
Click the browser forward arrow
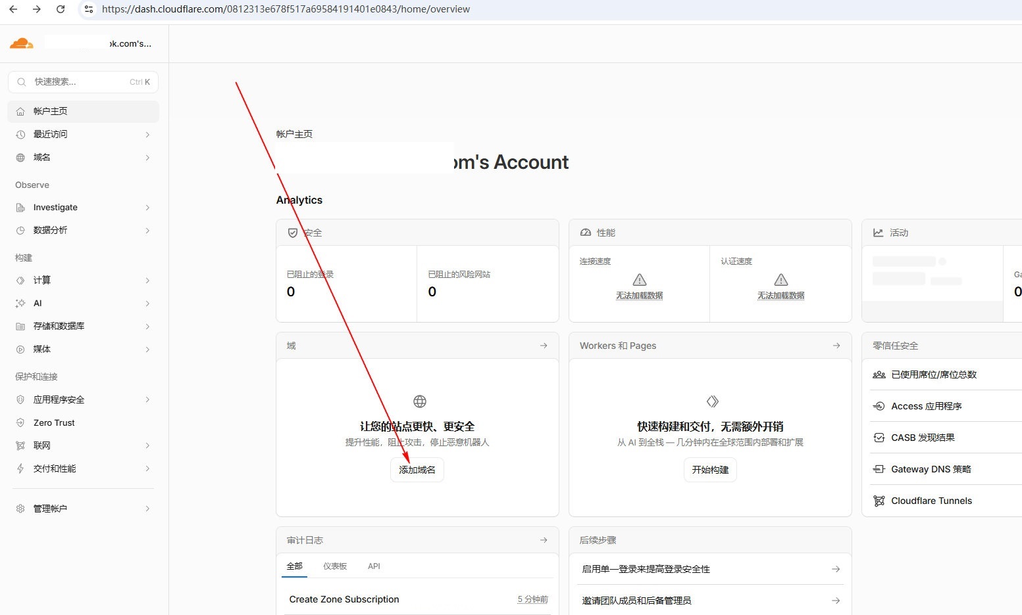tap(37, 9)
